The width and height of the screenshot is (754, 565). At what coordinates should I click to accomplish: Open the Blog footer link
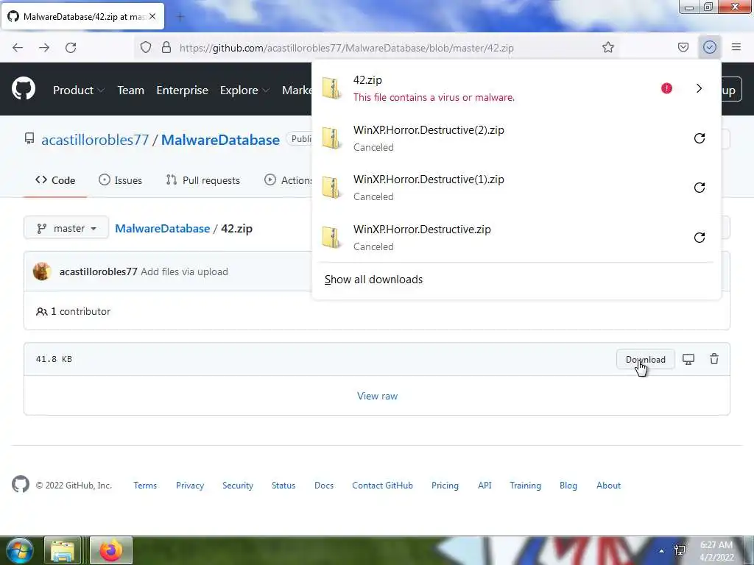pyautogui.click(x=568, y=486)
